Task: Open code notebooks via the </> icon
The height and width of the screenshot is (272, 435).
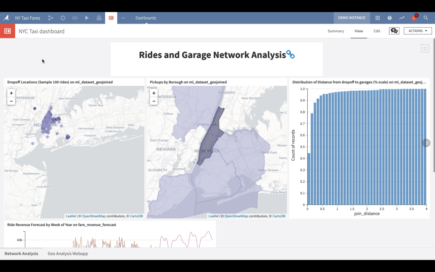Action: [x=75, y=18]
